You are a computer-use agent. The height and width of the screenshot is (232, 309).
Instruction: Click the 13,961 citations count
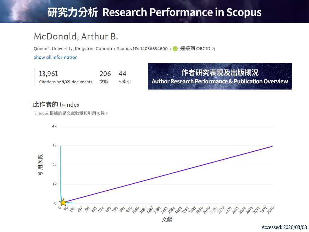pyautogui.click(x=49, y=74)
